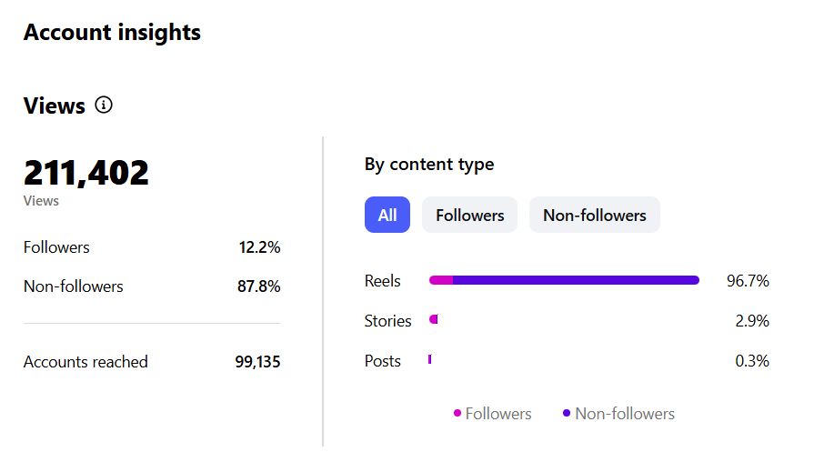The image size is (814, 452).
Task: Click the pink Followers legend dot
Action: click(457, 414)
